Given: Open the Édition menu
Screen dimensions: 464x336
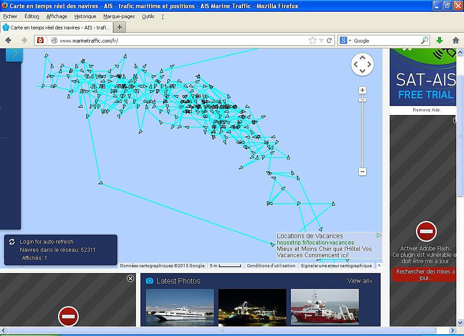Looking at the screenshot, I should 32,16.
